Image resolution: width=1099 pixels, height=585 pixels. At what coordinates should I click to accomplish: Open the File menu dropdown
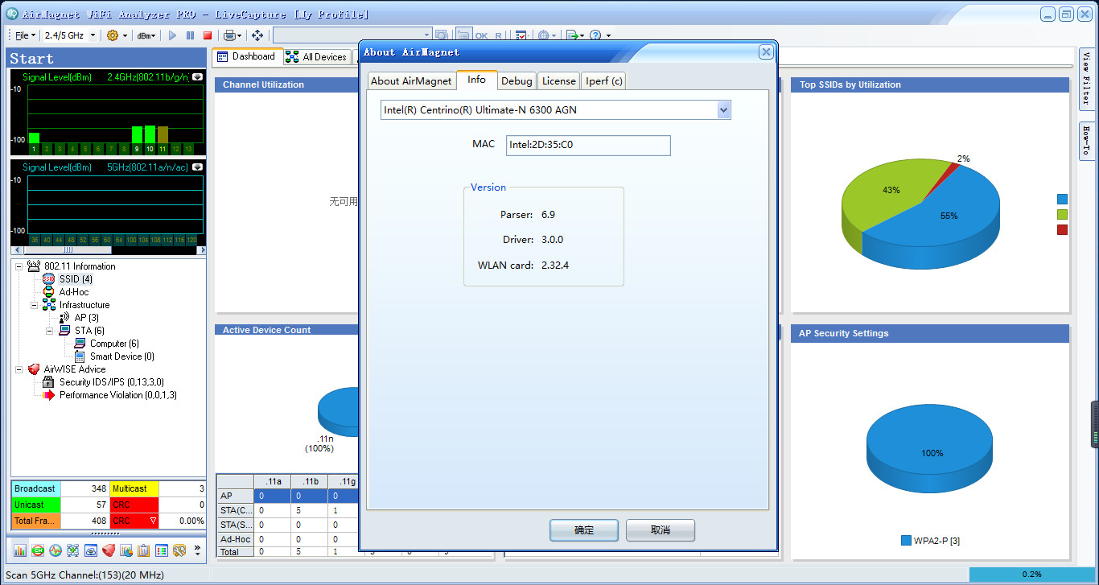[25, 35]
